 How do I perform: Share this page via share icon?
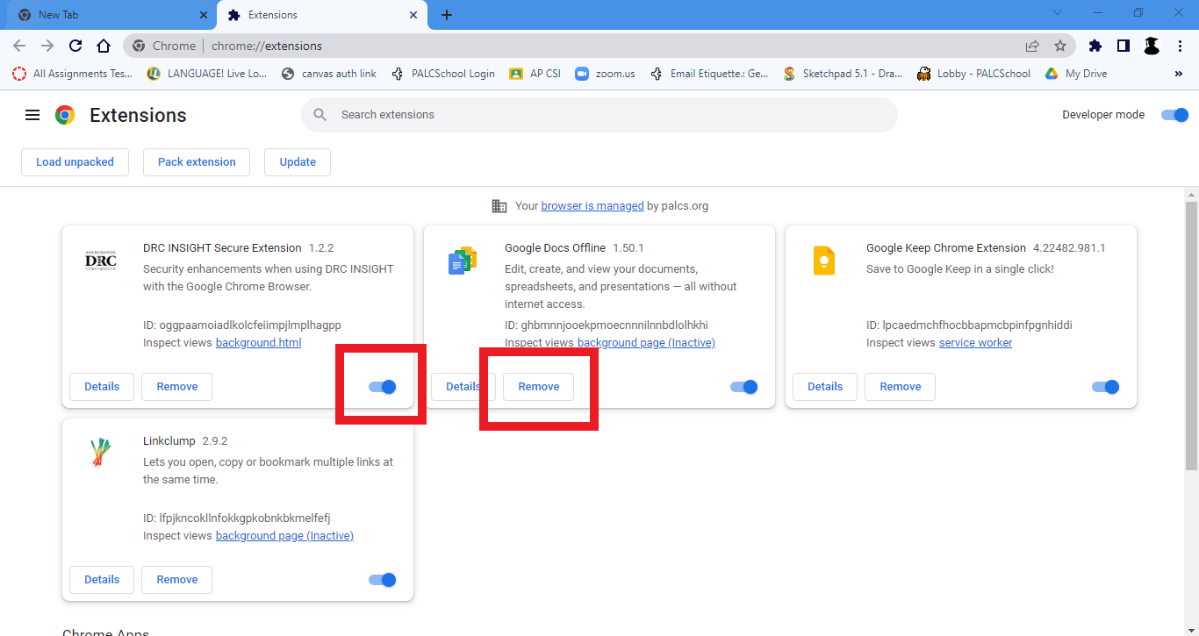tap(1032, 46)
